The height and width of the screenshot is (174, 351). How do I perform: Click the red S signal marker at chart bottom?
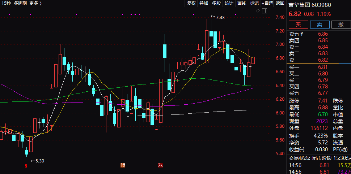(26, 165)
